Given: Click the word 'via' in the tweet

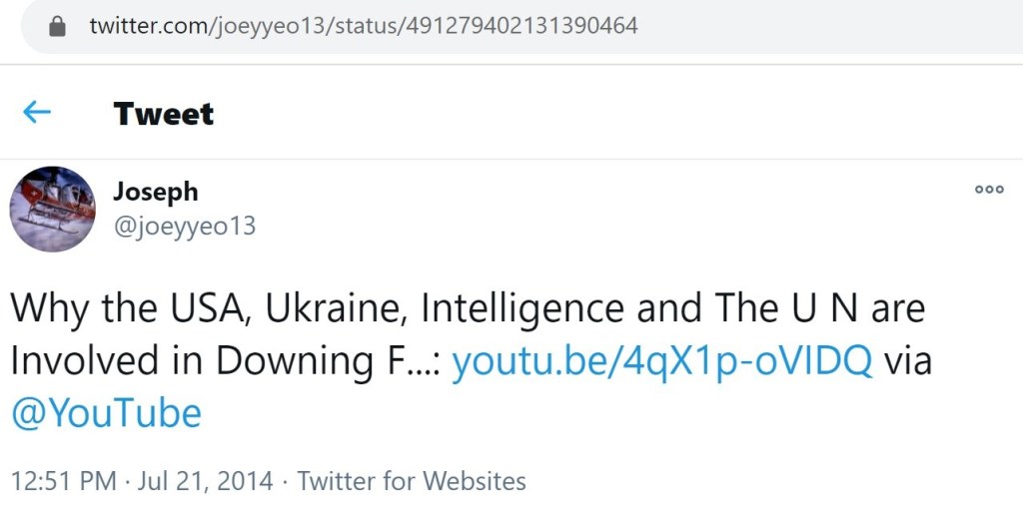Looking at the screenshot, I should click(x=908, y=360).
